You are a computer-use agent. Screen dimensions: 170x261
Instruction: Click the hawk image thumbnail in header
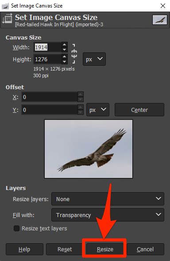(160, 20)
